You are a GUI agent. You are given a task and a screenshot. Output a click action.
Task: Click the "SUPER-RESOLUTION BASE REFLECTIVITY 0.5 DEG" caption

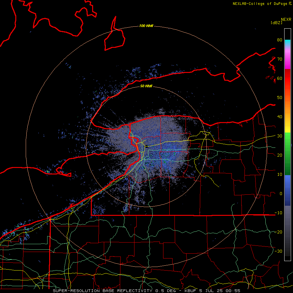(x=115, y=291)
